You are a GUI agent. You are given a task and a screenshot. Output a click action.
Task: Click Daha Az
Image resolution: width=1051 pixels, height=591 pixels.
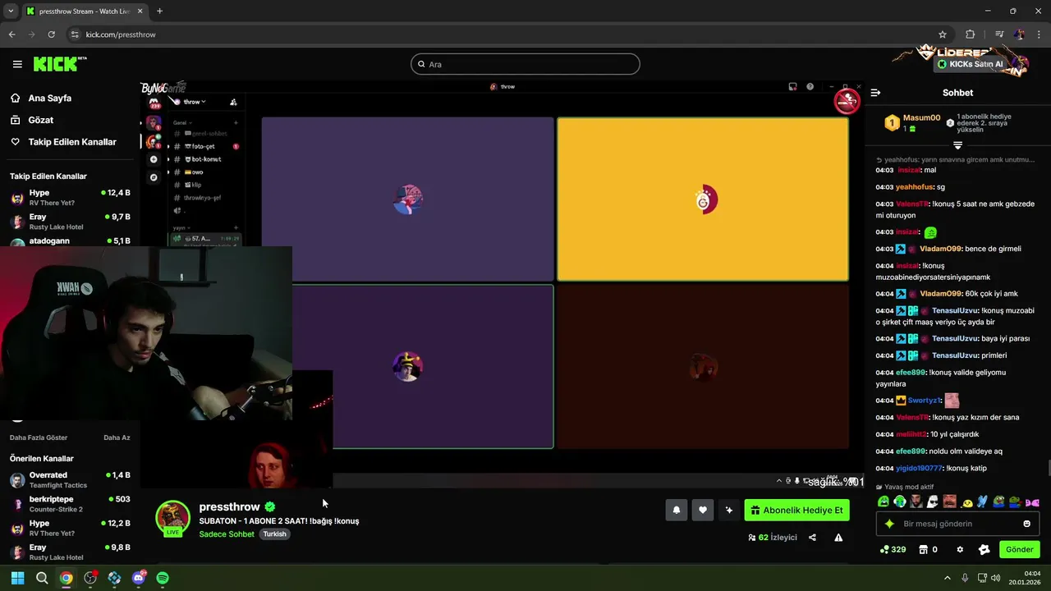[x=117, y=438]
